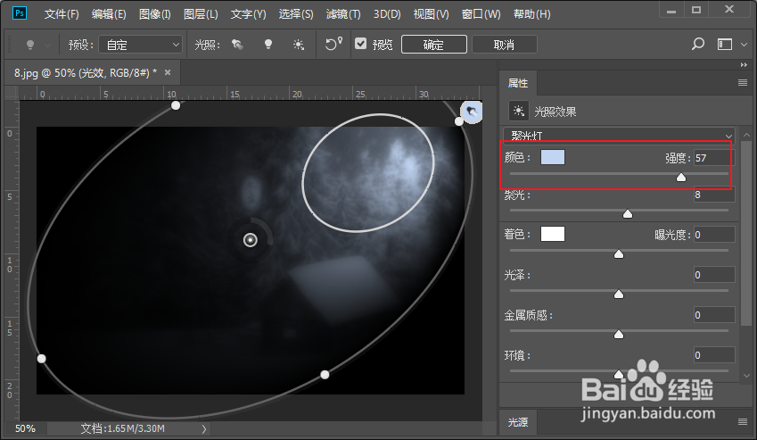Close the 8.jpg document tab
The height and width of the screenshot is (440, 757).
tap(168, 72)
